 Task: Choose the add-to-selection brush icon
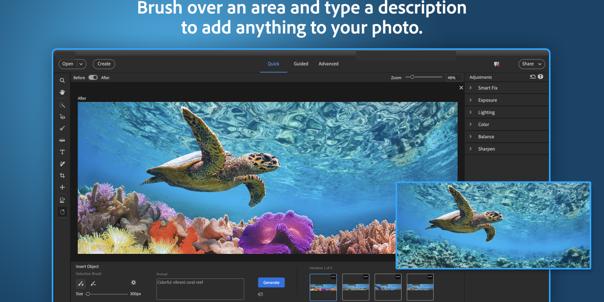[x=81, y=283]
